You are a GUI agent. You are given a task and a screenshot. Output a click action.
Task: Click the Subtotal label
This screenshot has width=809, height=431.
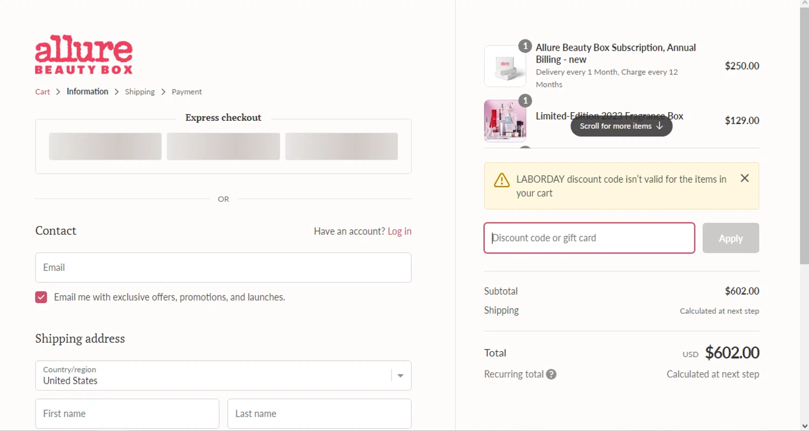(x=501, y=291)
